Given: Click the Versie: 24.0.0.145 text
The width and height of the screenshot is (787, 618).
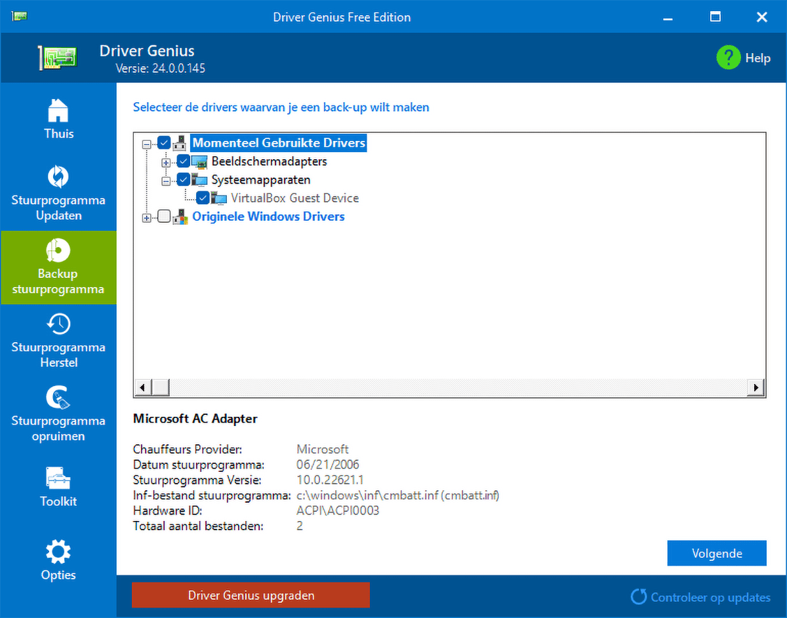Looking at the screenshot, I should click(x=161, y=68).
